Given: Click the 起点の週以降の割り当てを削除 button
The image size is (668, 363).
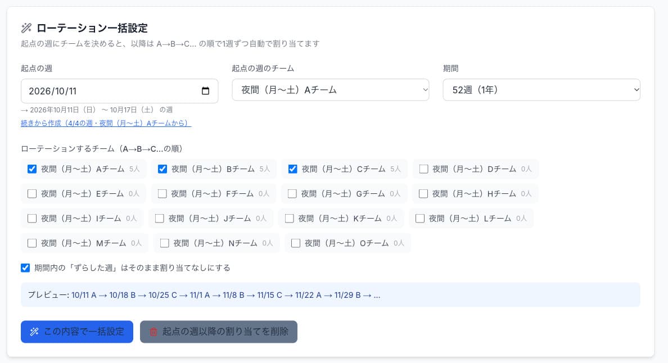Looking at the screenshot, I should (219, 332).
